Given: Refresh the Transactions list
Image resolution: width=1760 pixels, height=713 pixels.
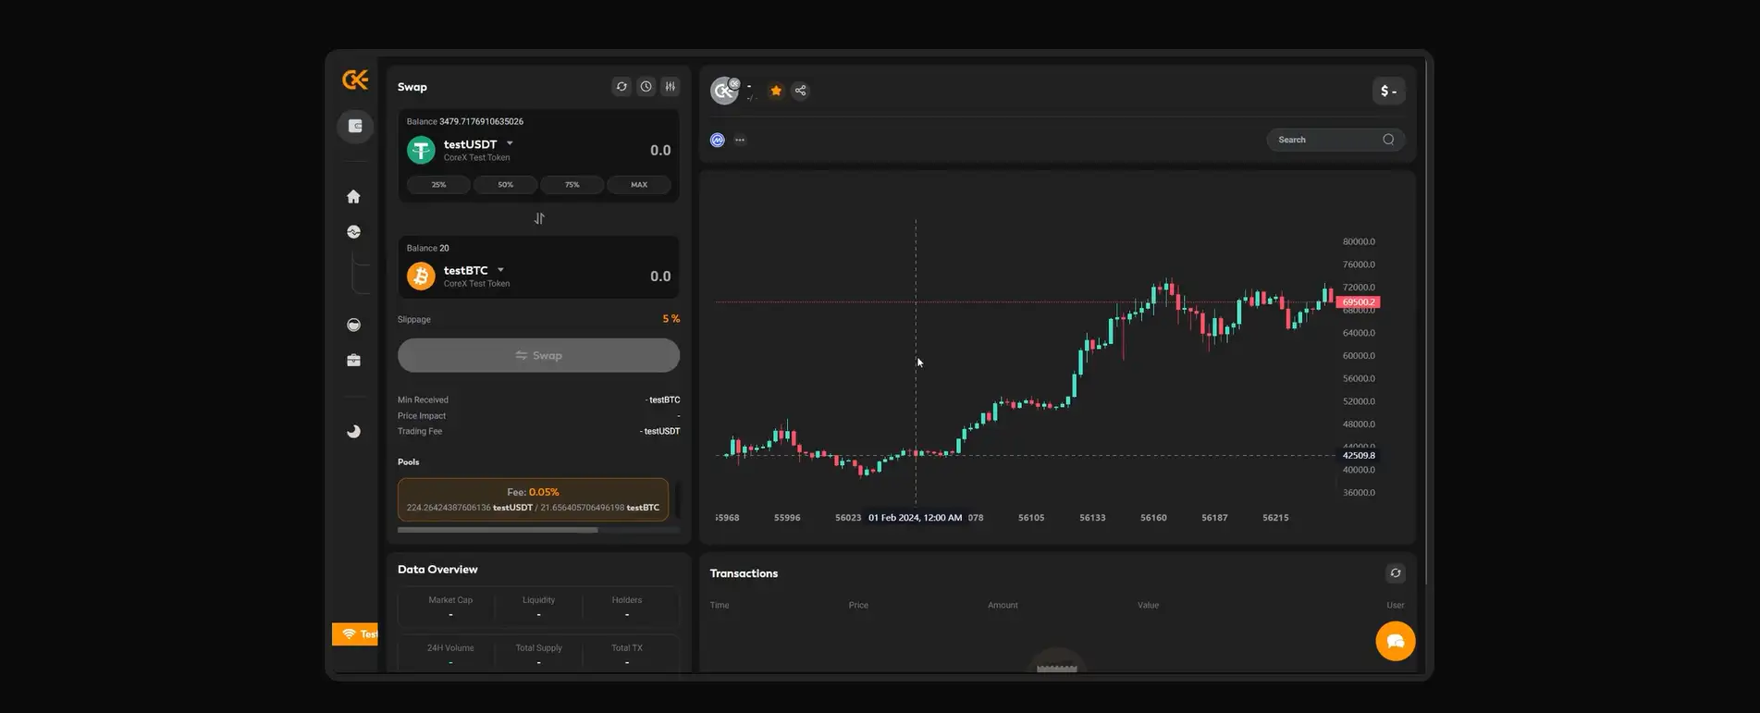Looking at the screenshot, I should (x=1395, y=573).
